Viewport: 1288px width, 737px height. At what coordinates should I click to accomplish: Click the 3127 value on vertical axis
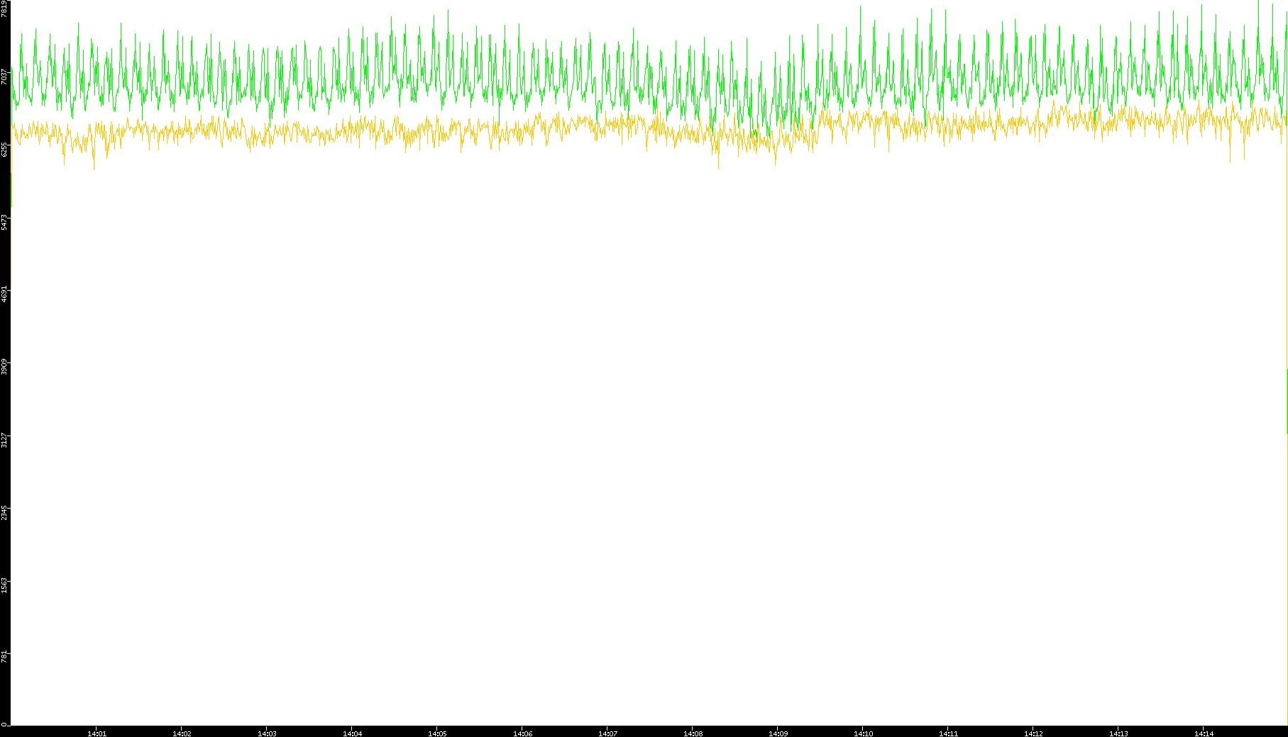pyautogui.click(x=4, y=440)
